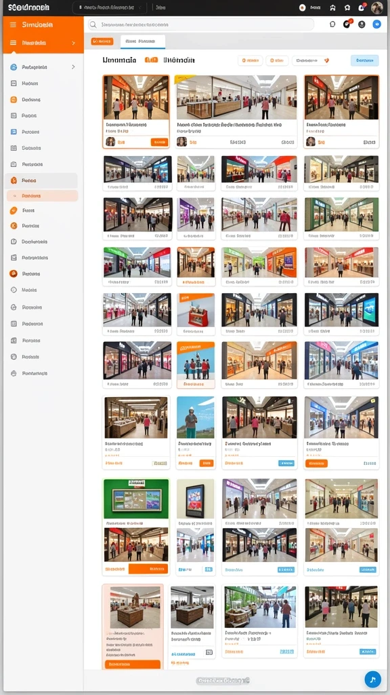The image size is (390, 695).
Task: Click the blue round icon right of the search bar
Action: tap(376, 24)
